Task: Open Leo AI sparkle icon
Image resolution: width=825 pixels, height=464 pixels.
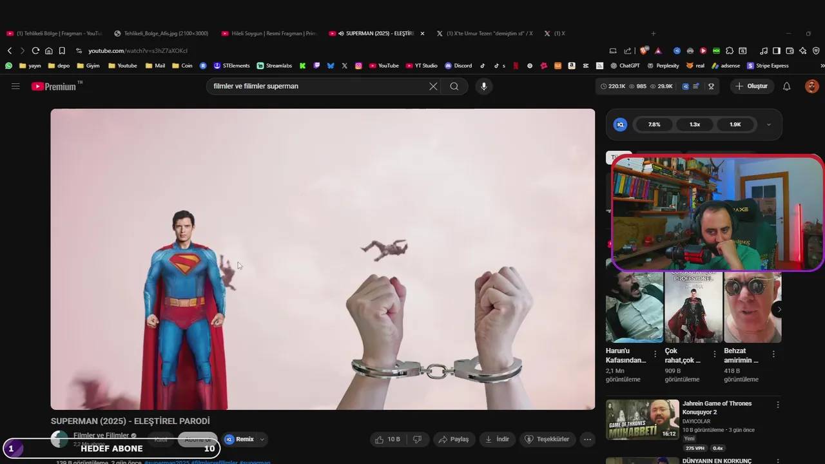Action: (802, 51)
